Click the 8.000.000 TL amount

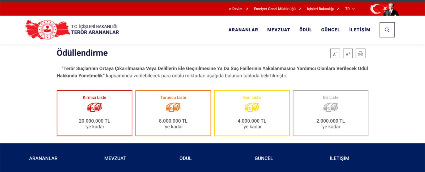(173, 121)
